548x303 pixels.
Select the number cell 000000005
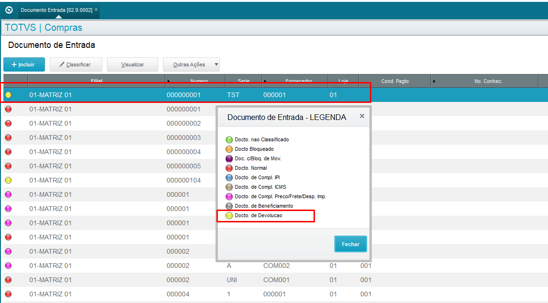(x=183, y=166)
